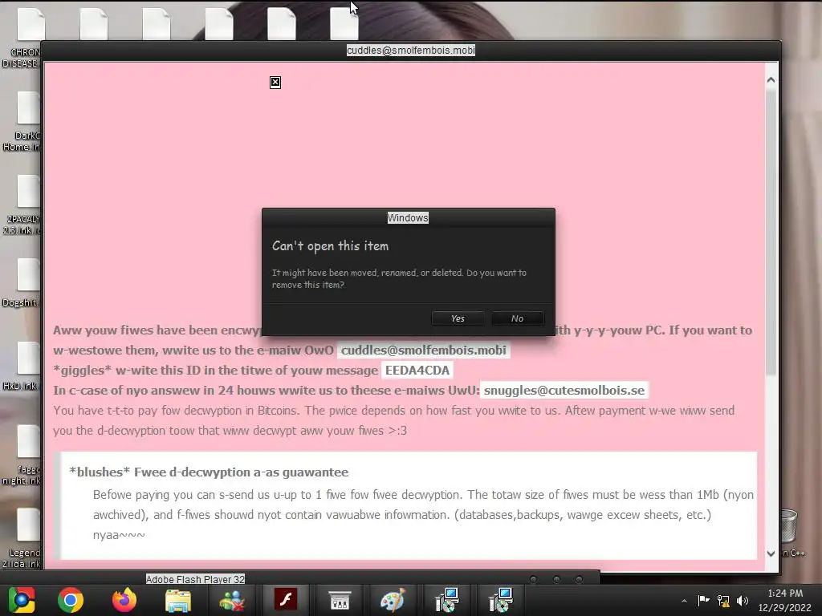The height and width of the screenshot is (616, 822).
Task: Open Action Center flag icon
Action: 703,600
